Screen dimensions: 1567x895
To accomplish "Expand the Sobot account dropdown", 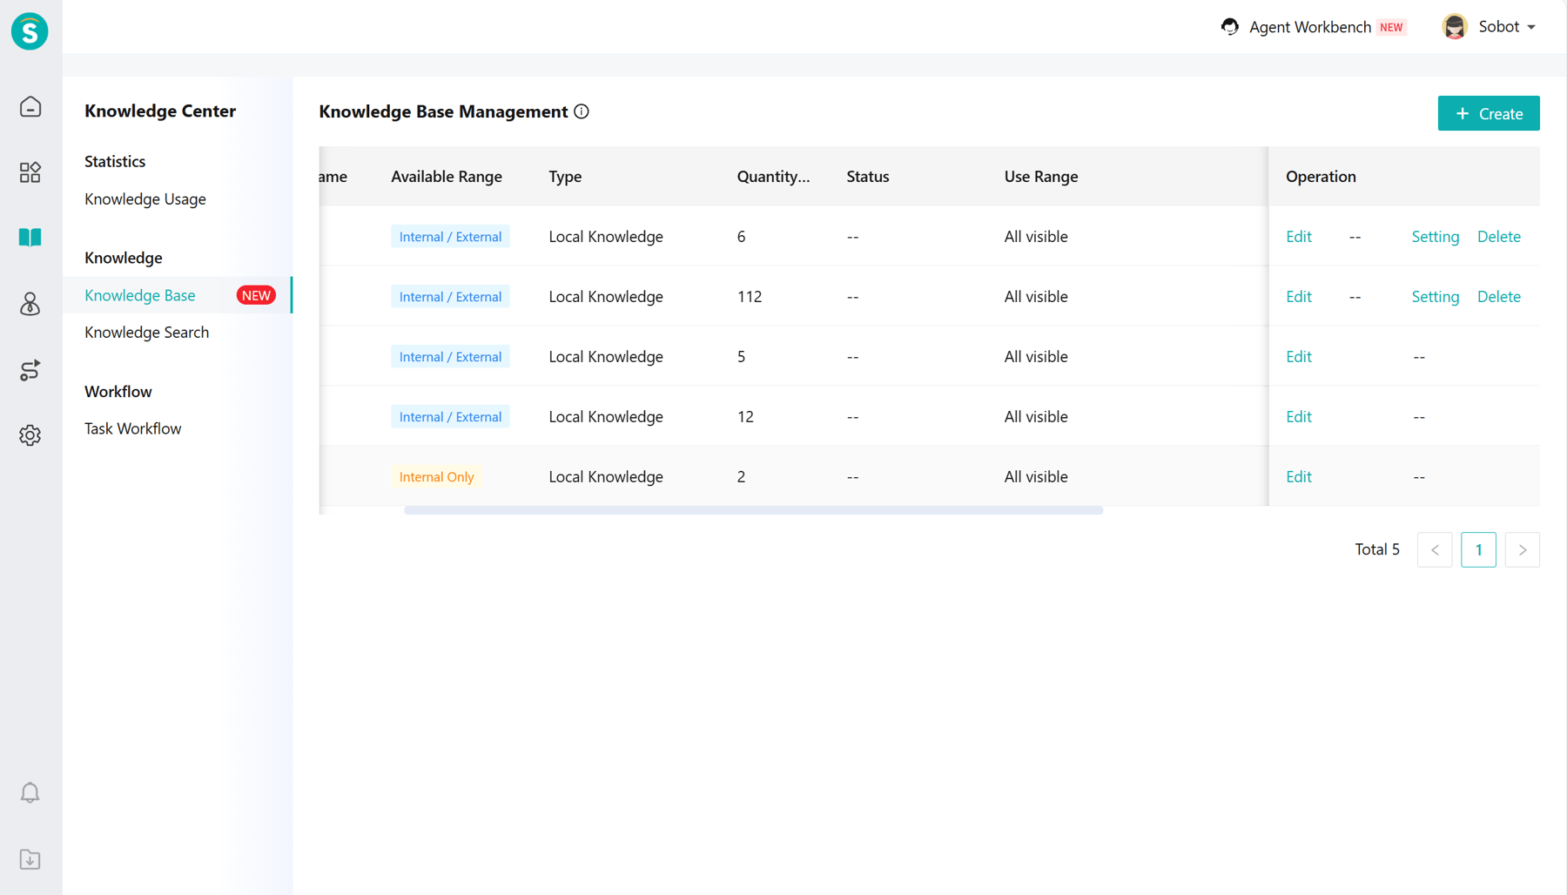I will [1490, 27].
